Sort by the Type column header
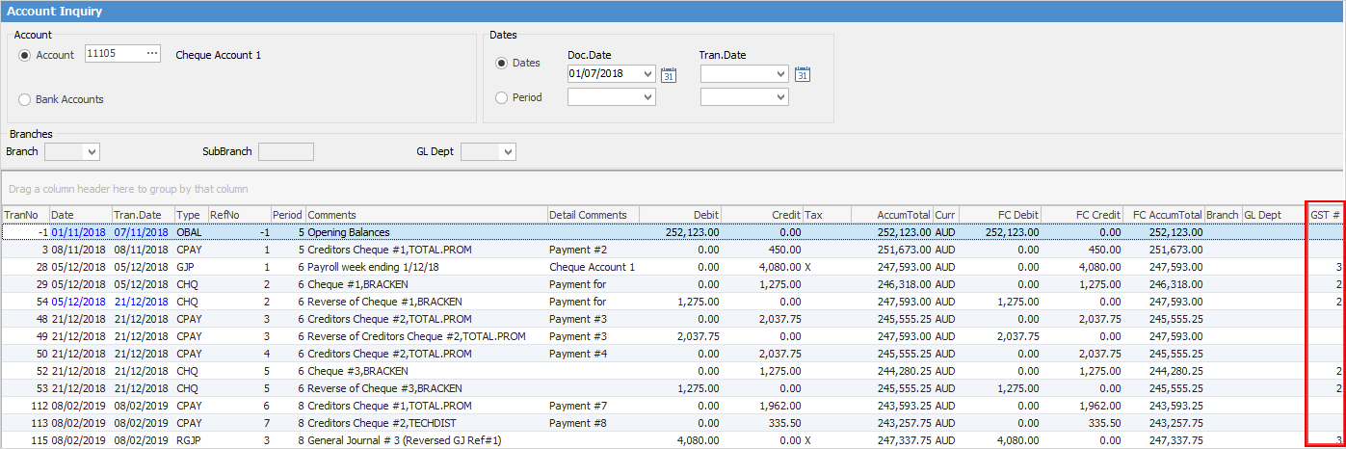Viewport: 1346px width, 449px height. pos(191,215)
